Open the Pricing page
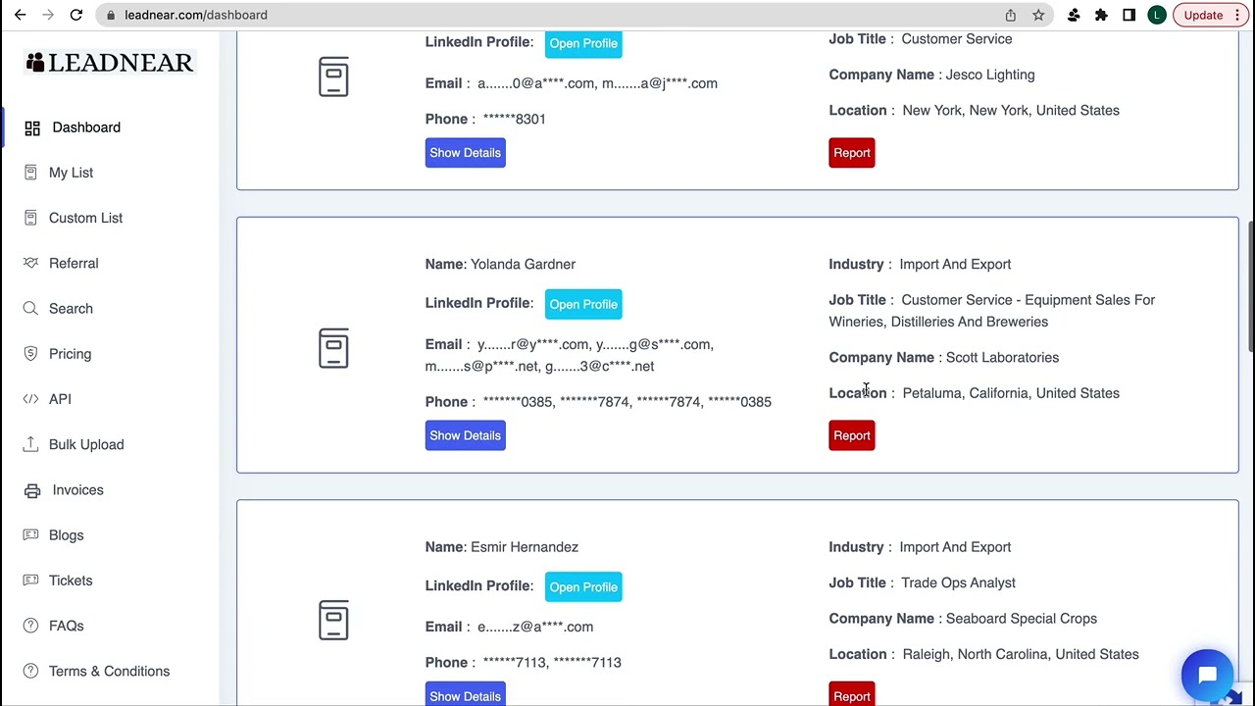The height and width of the screenshot is (706, 1255). tap(70, 354)
